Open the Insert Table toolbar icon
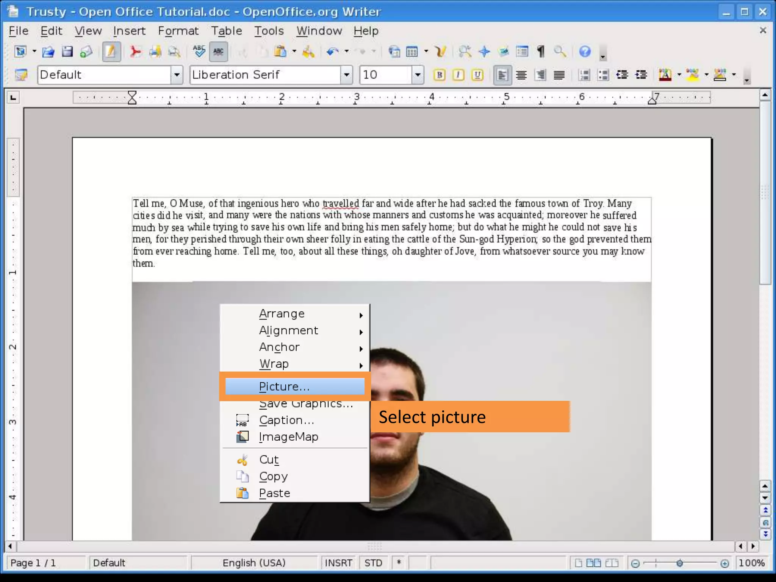 pos(412,52)
